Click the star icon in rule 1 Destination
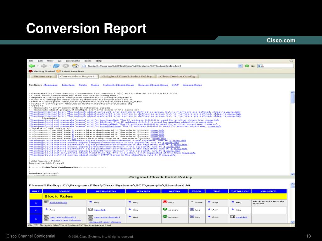Viewport: 322px width, 241px height. 91,202
